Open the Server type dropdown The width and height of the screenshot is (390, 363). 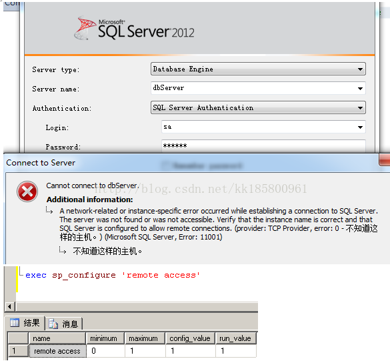[258, 69]
